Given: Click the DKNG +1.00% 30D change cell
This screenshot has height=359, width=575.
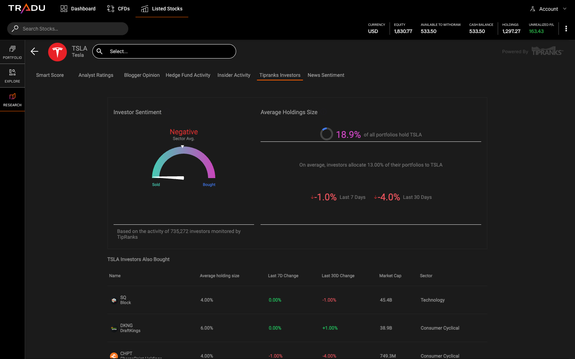Looking at the screenshot, I should coord(330,328).
